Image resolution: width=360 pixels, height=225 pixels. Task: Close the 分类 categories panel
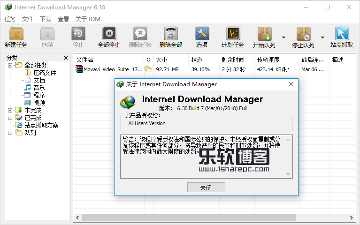coord(66,58)
